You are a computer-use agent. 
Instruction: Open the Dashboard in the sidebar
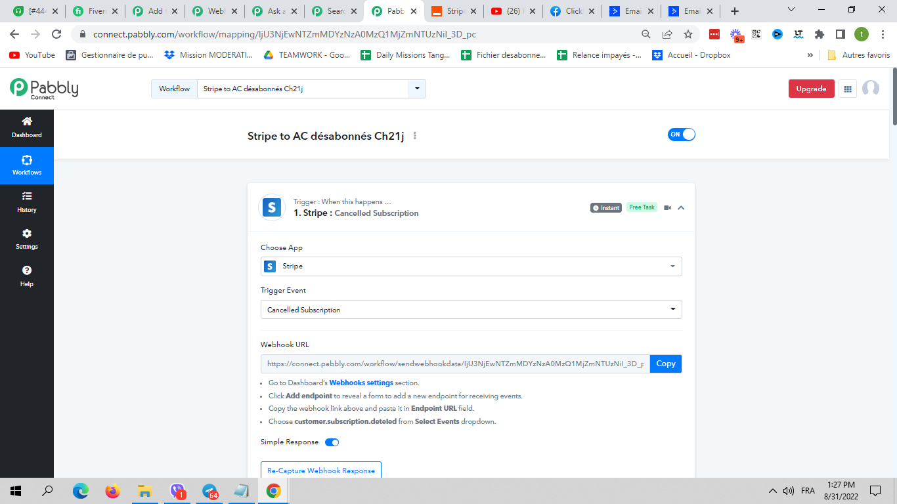27,128
